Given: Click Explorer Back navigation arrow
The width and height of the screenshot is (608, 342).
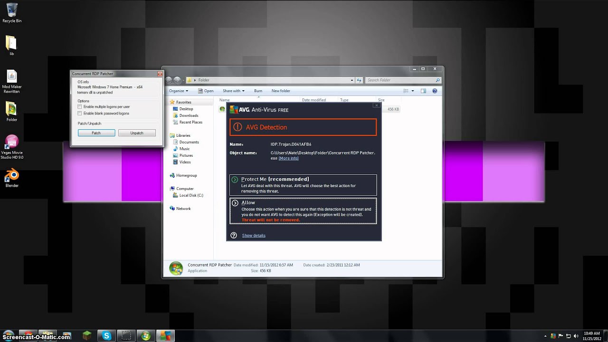Looking at the screenshot, I should 169,80.
